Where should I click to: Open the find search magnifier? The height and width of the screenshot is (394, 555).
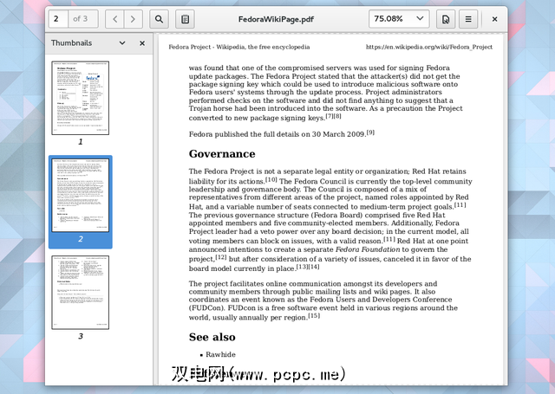[x=159, y=19]
